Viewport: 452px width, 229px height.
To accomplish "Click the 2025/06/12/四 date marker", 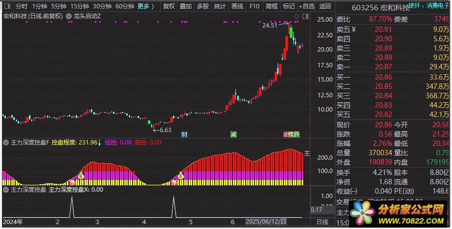I will click(x=266, y=222).
